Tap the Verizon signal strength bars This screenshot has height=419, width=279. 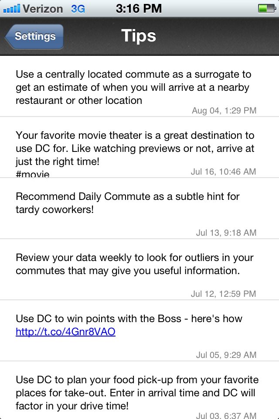[x=11, y=8]
